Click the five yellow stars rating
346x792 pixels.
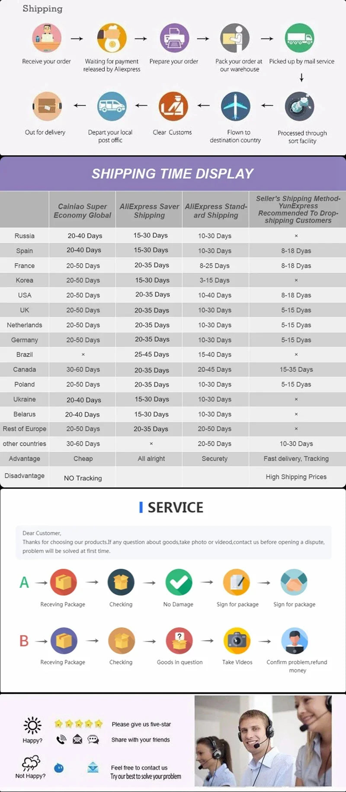[78, 724]
